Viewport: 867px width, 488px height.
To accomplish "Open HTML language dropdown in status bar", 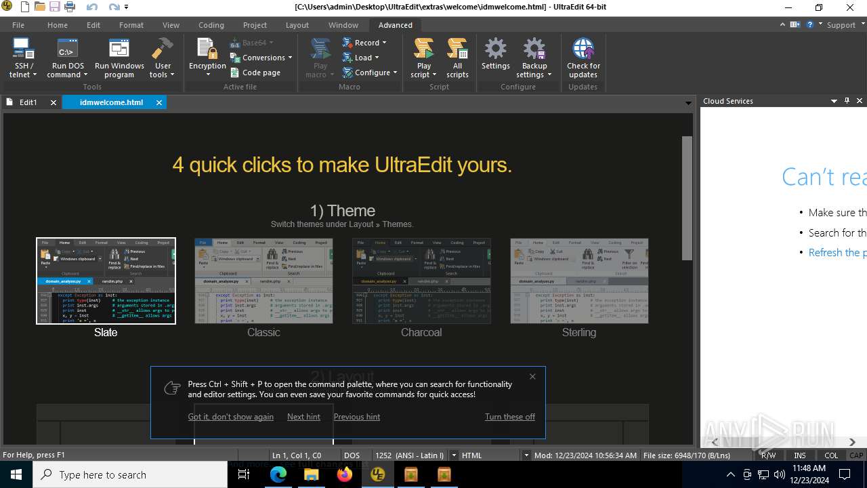I will click(x=526, y=455).
